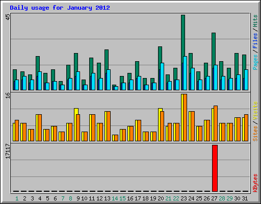Click the green weekend day "21" label
261x204 pixels.
[x=168, y=198]
